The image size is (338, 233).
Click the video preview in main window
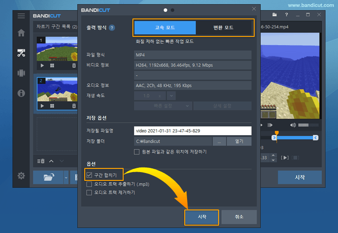290,76
